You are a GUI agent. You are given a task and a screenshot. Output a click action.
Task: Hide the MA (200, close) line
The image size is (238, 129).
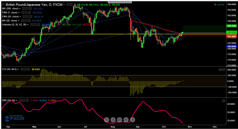pos(24,9)
